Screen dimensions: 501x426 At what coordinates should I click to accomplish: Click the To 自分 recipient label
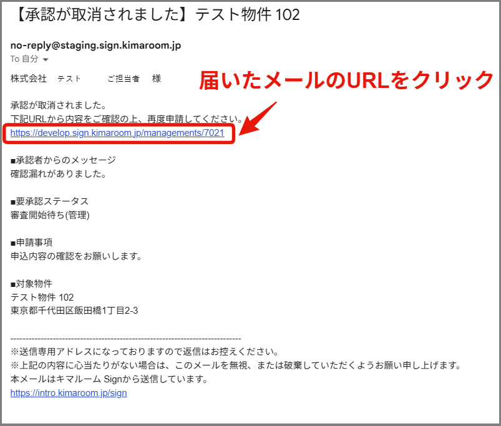(x=24, y=59)
